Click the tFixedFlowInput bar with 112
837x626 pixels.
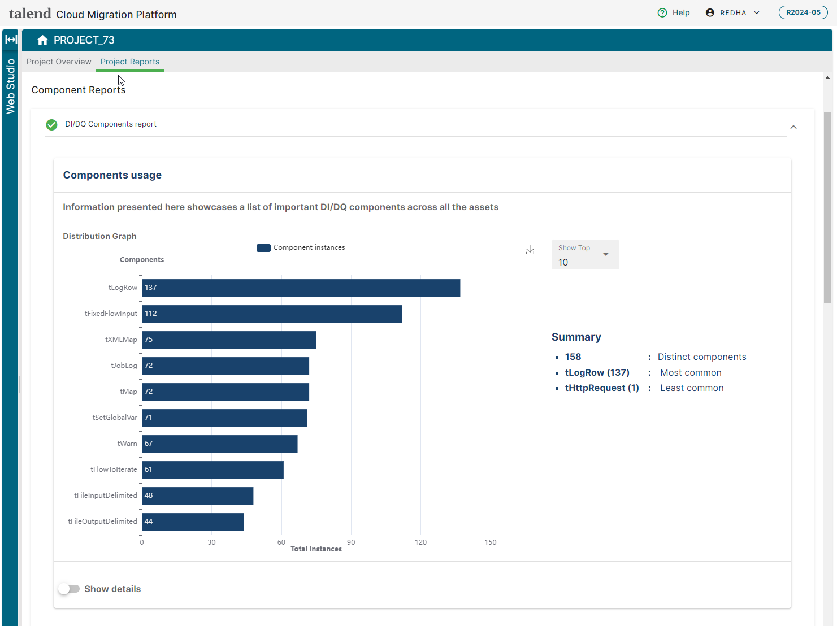pos(272,314)
